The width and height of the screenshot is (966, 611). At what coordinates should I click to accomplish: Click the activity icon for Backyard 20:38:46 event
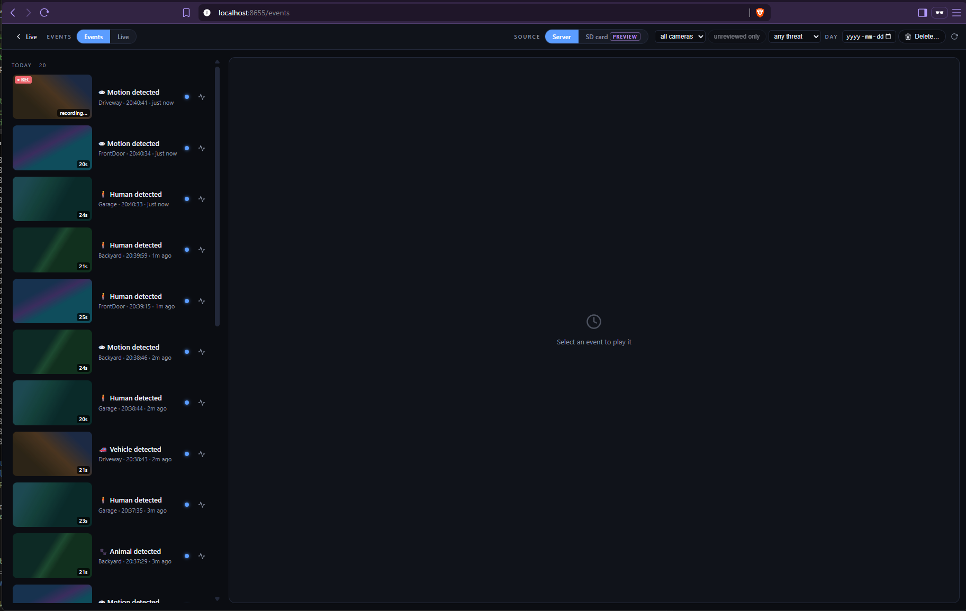pos(202,352)
